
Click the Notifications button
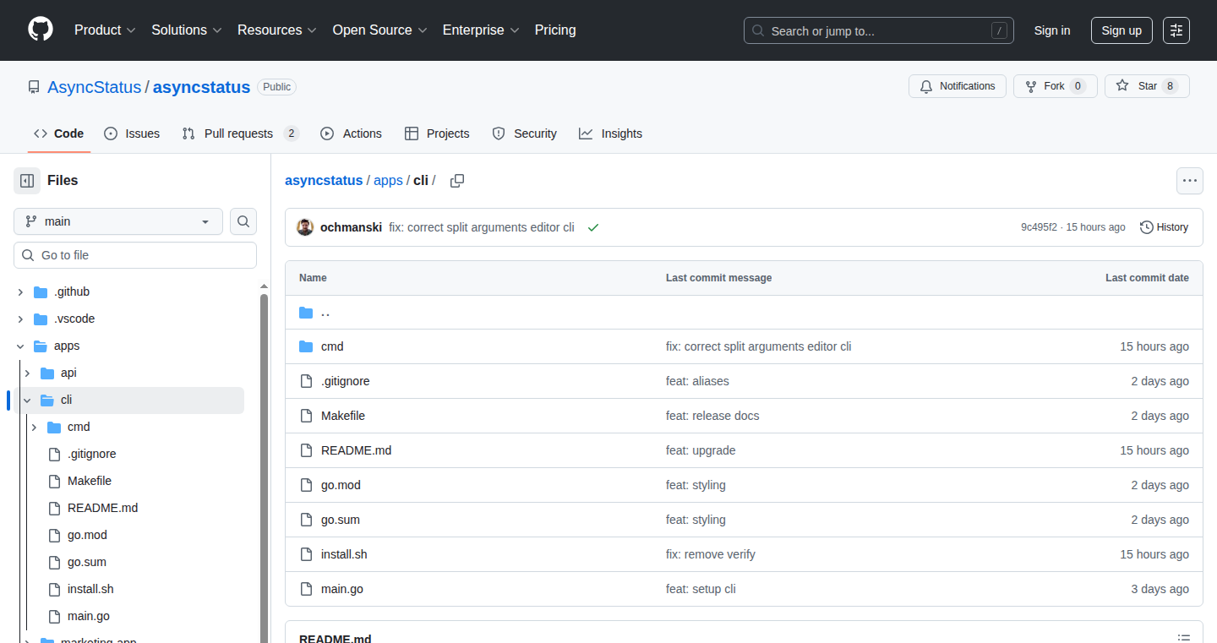[958, 86]
